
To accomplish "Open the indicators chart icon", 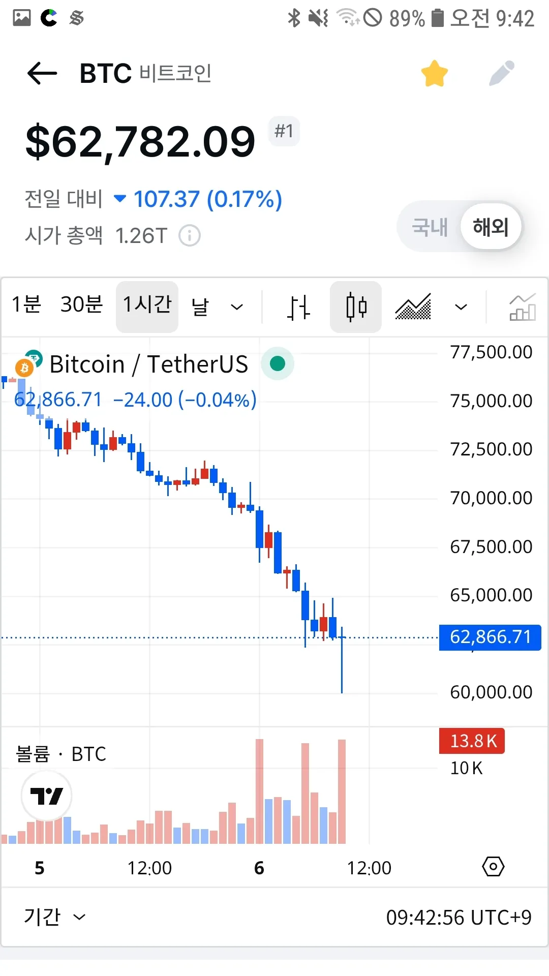I will [523, 307].
